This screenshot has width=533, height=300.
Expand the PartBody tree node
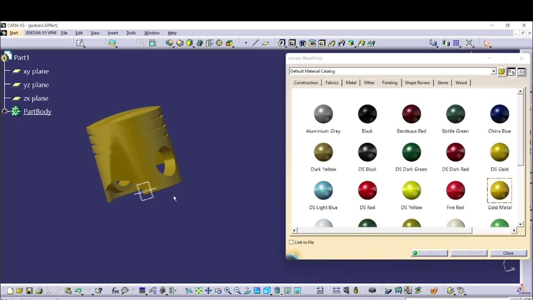click(x=5, y=111)
